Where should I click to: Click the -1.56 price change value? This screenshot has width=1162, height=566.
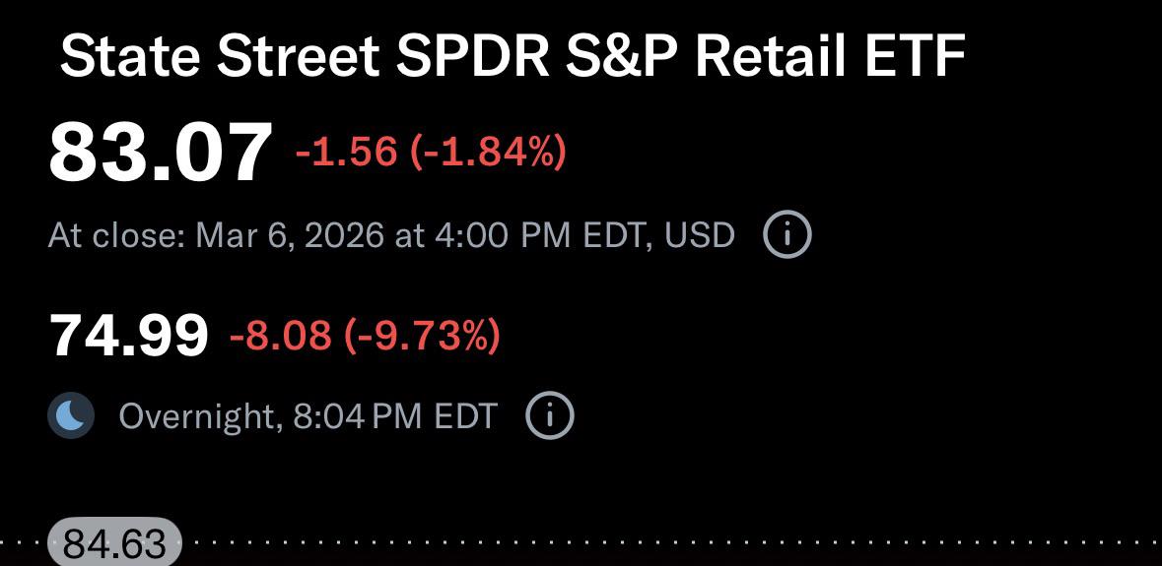tap(346, 152)
